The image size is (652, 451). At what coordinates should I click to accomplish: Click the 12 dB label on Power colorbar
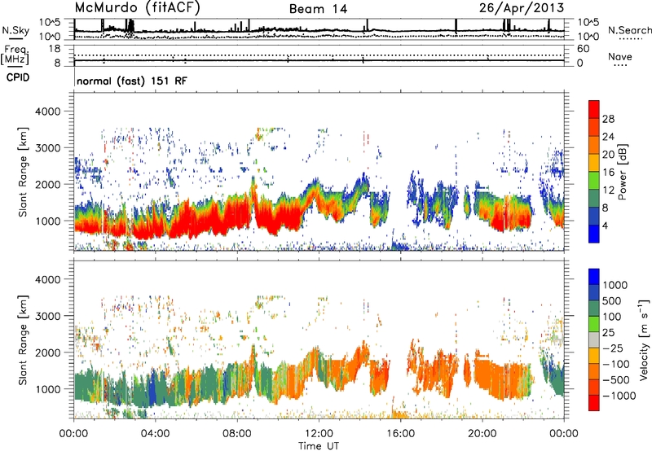tap(608, 190)
